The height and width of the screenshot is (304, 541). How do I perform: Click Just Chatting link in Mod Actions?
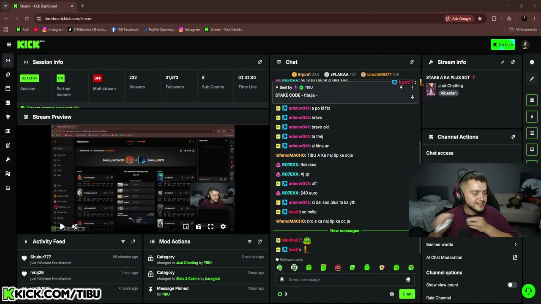(x=187, y=263)
